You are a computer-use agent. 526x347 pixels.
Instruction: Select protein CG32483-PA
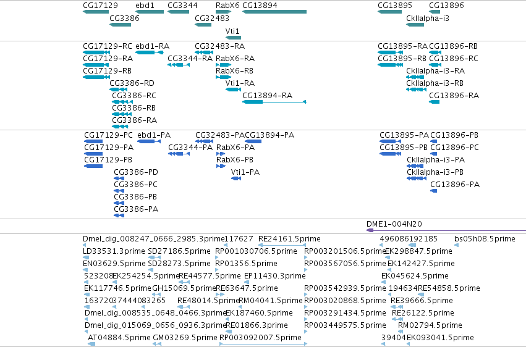click(x=204, y=141)
